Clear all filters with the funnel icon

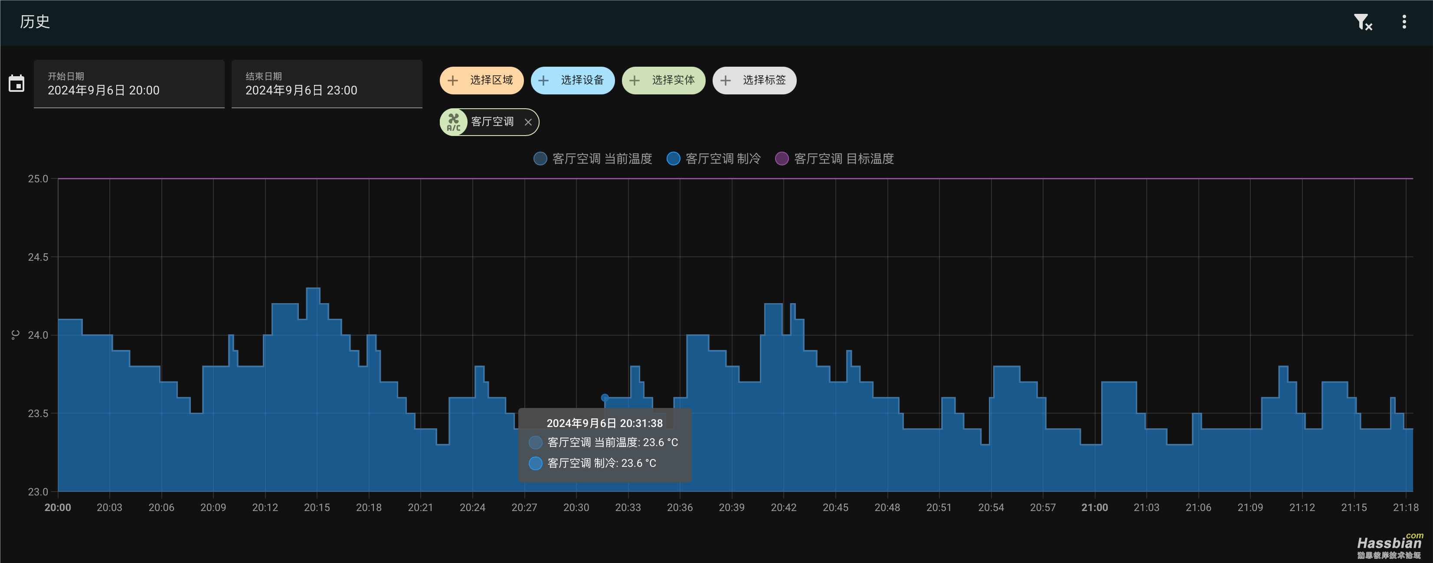click(x=1362, y=22)
